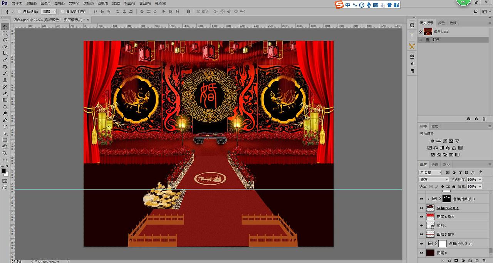The width and height of the screenshot is (493, 263).
Task: Switch to the 路径 tab
Action: click(x=446, y=165)
